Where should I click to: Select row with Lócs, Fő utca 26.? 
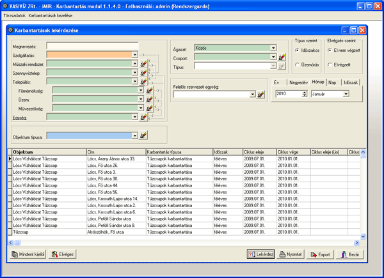point(184,166)
